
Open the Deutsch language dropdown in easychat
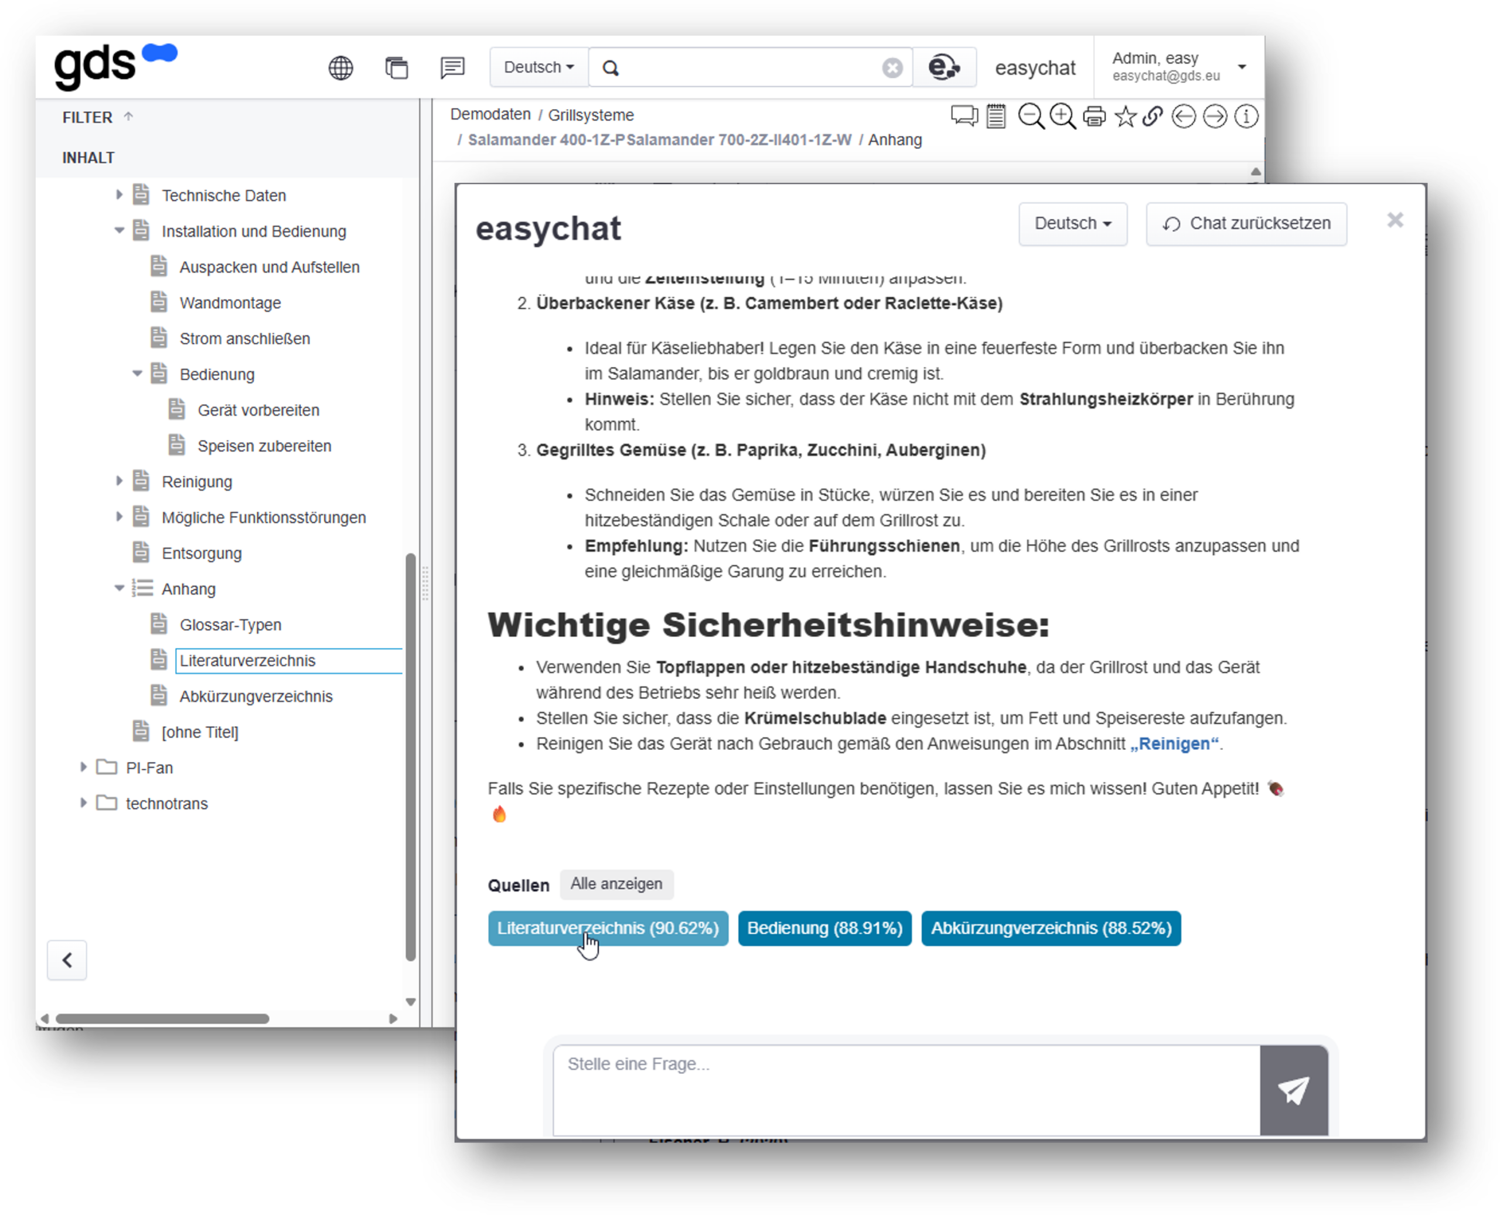[1073, 224]
